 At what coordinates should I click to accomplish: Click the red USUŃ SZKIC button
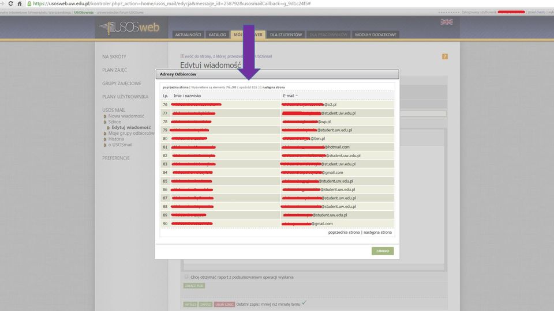[224, 304]
